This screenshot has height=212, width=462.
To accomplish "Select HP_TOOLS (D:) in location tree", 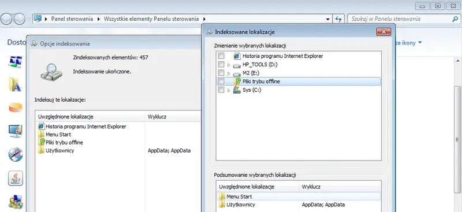I will 260,64.
